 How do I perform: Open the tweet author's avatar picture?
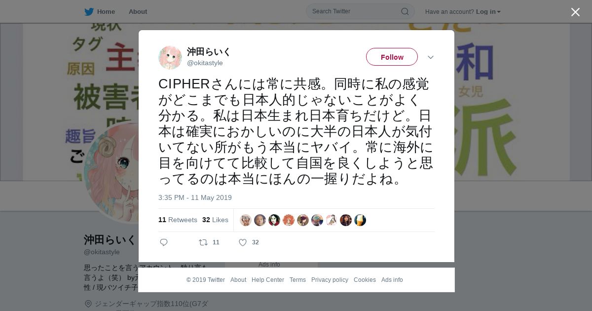tap(170, 58)
